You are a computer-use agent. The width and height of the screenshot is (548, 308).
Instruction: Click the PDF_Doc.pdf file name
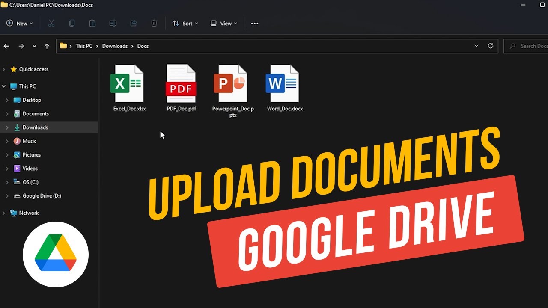point(182,109)
